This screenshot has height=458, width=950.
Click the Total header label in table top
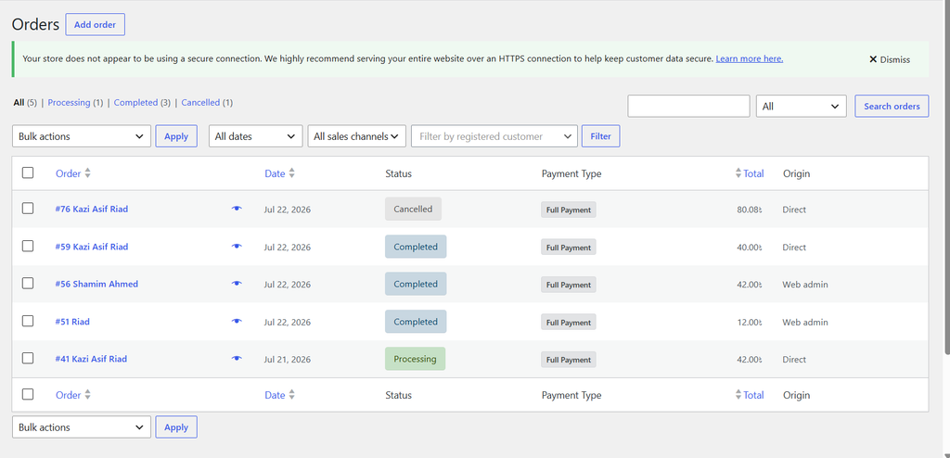(x=753, y=173)
